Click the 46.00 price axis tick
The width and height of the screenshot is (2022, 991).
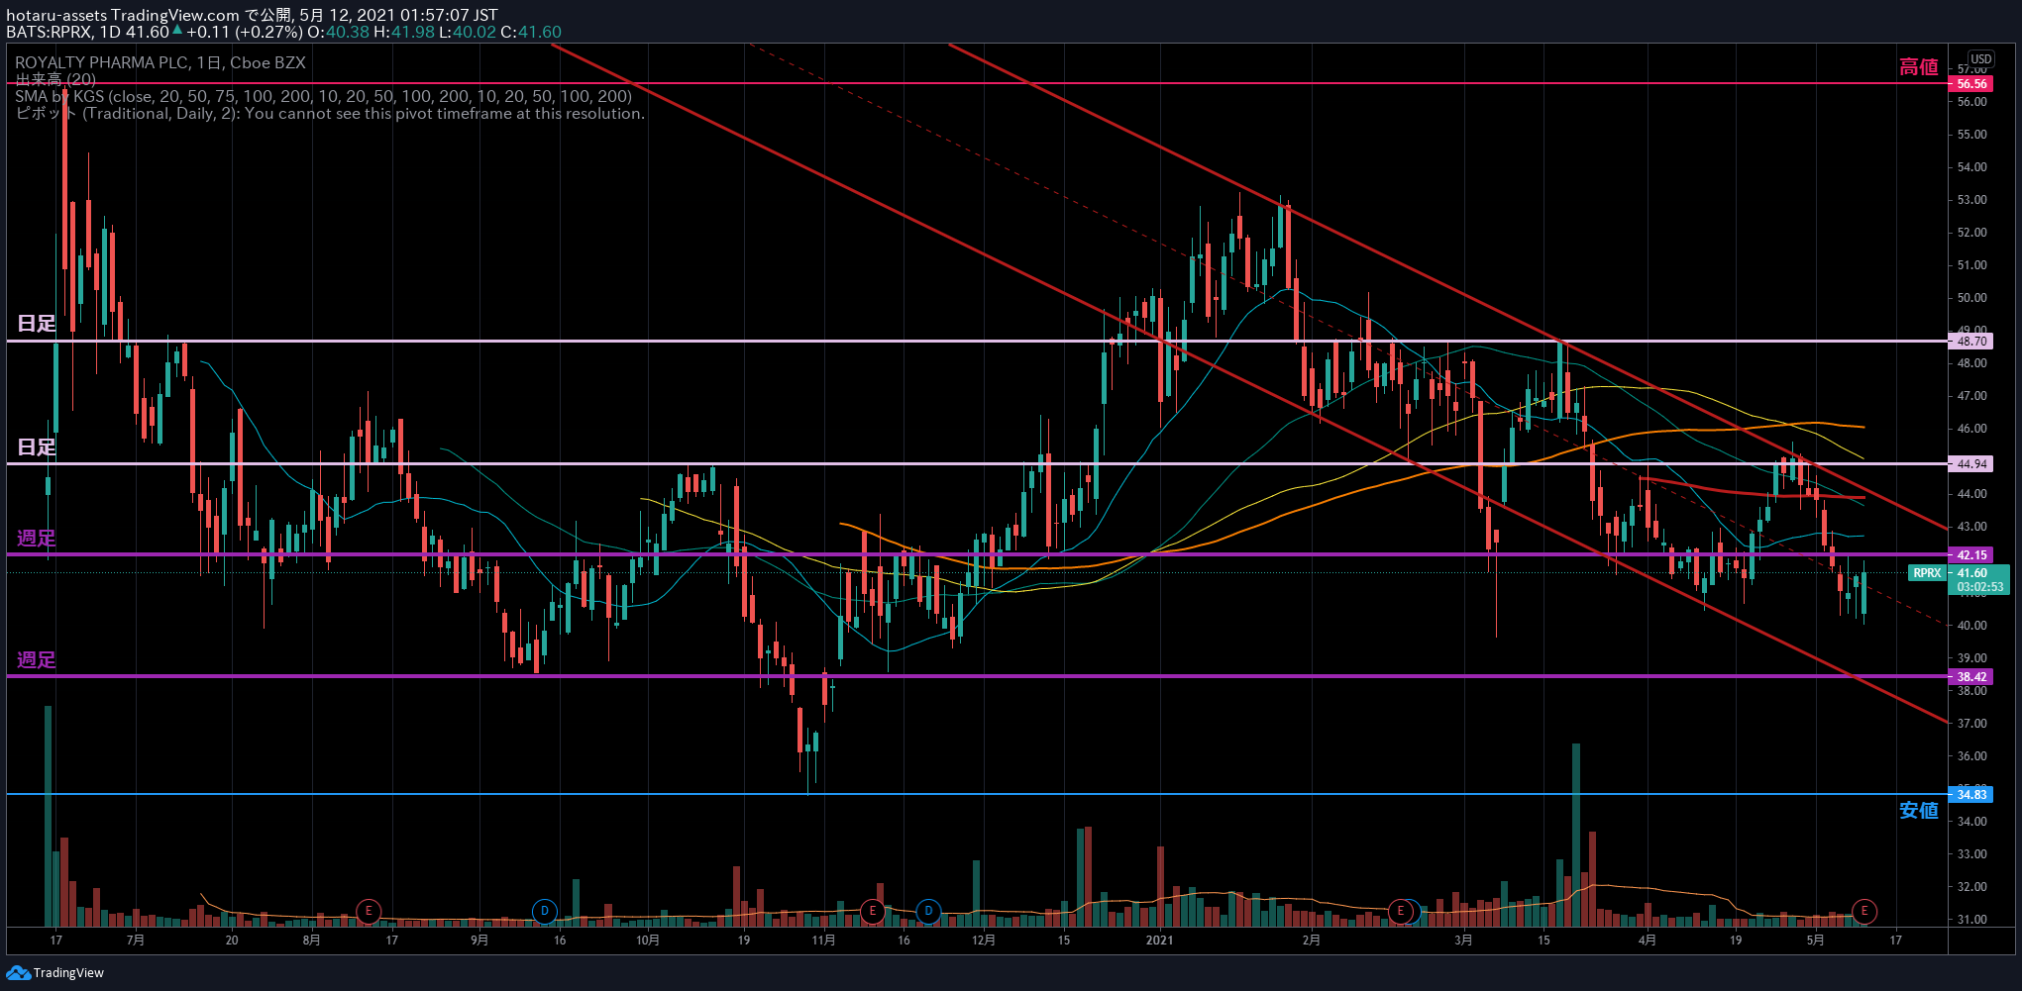pos(1972,429)
